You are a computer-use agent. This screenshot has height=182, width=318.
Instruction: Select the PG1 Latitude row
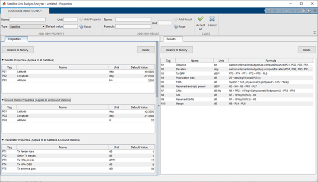coord(79,111)
